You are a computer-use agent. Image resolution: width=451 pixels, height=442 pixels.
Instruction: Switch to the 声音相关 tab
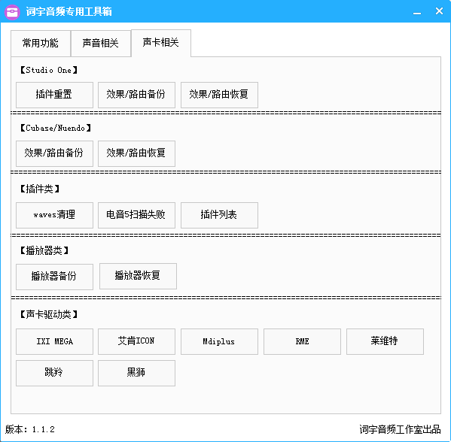pyautogui.click(x=101, y=44)
